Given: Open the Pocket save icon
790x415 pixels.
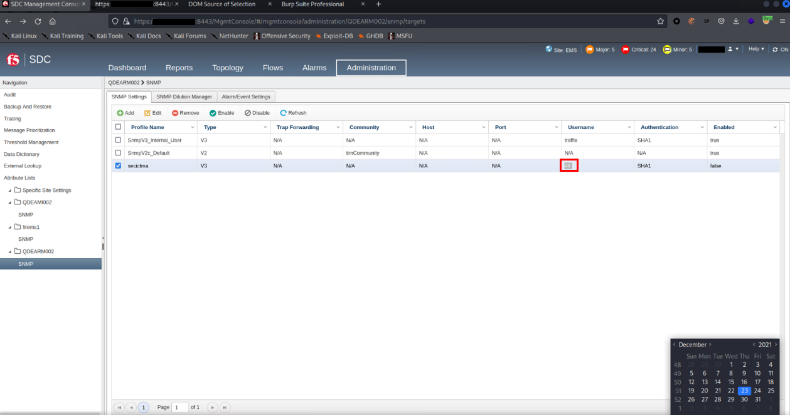Looking at the screenshot, I should pyautogui.click(x=721, y=21).
